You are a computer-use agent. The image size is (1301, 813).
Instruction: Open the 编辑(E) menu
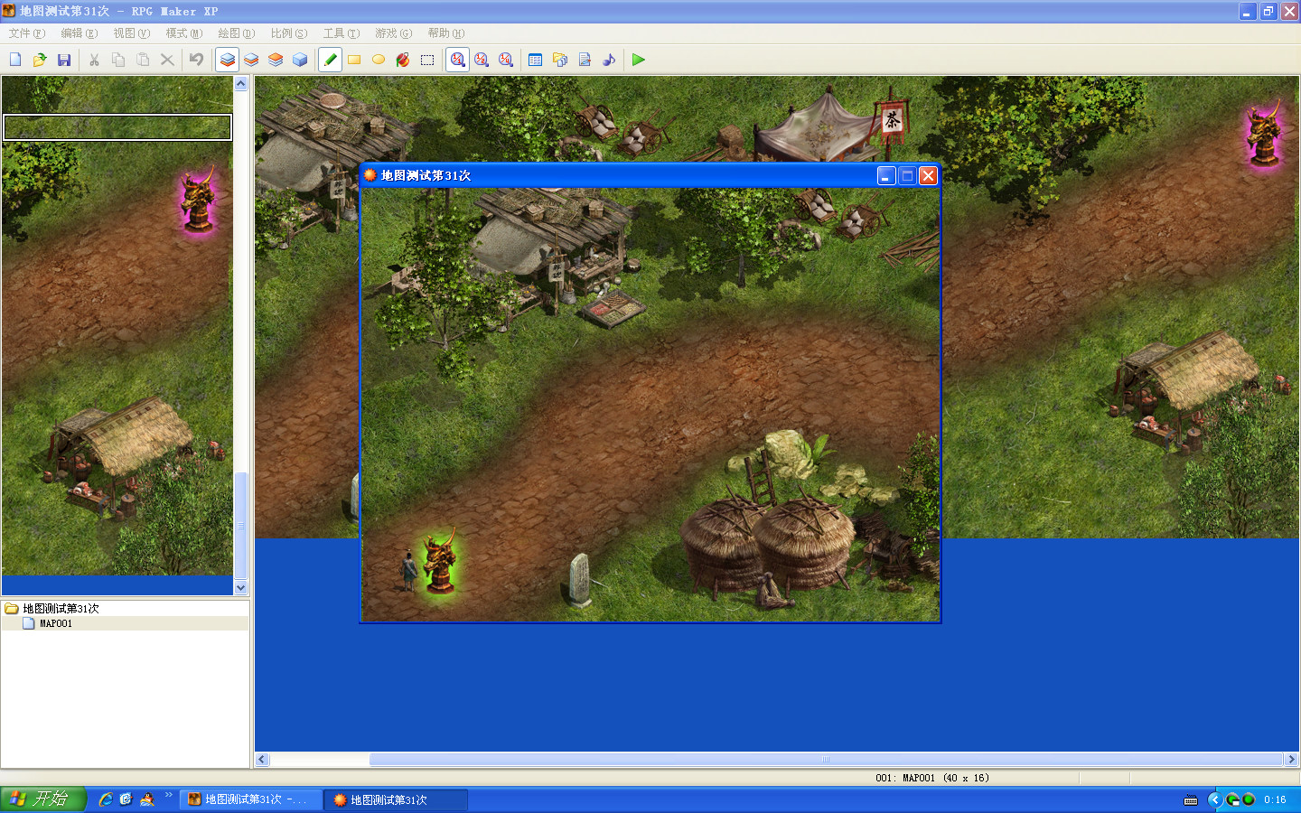[x=80, y=33]
